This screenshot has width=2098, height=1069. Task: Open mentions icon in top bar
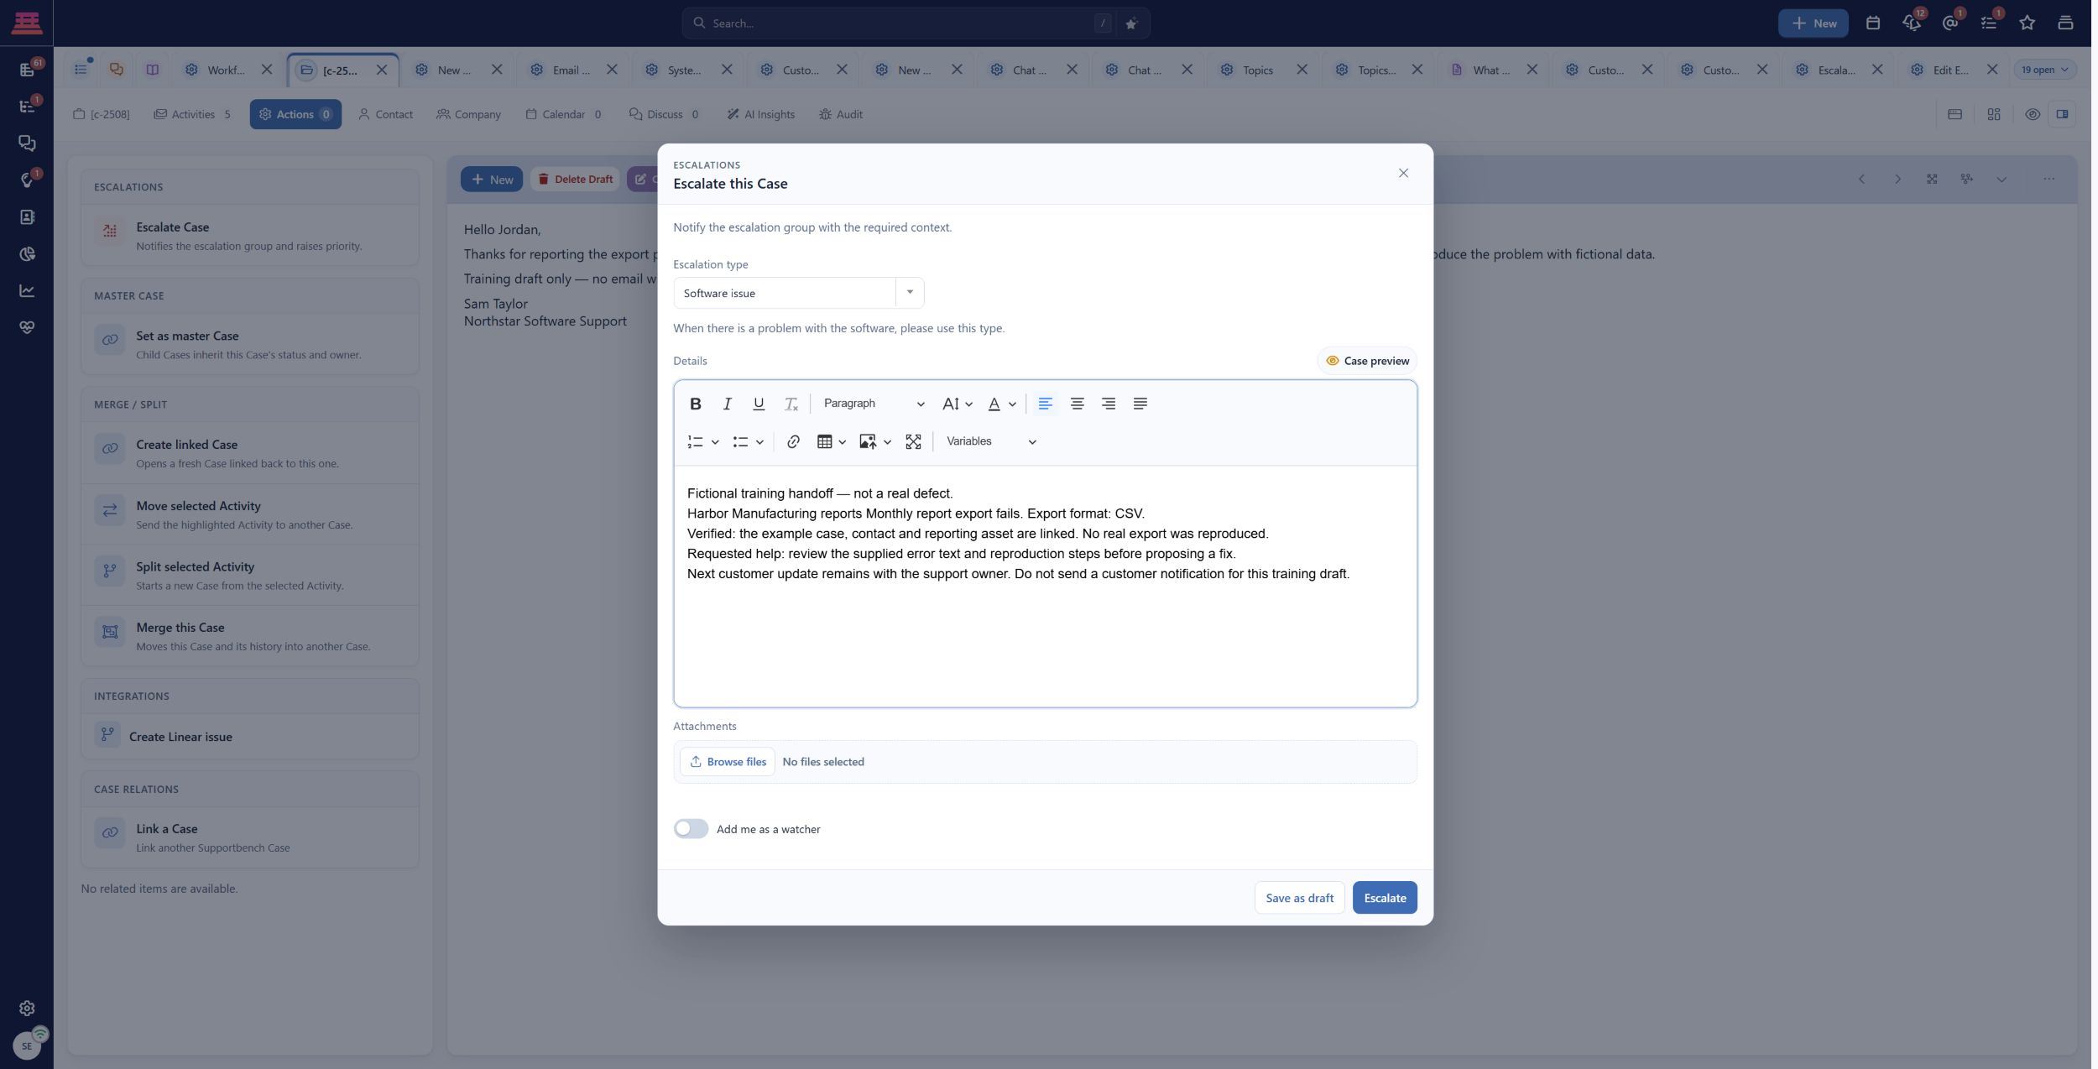point(1949,23)
